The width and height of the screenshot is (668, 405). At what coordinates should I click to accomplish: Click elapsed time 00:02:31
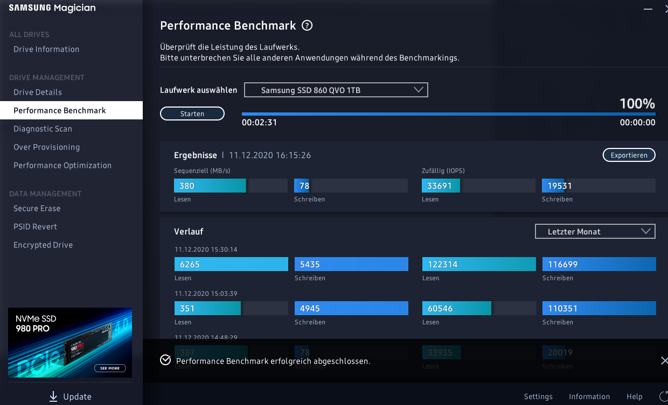(259, 123)
